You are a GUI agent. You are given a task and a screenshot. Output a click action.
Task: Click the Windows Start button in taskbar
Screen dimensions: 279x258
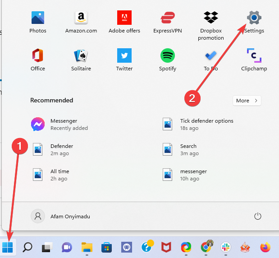click(x=8, y=247)
